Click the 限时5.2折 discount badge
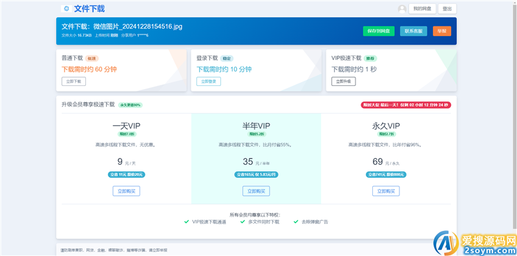517x256 pixels. [257, 134]
